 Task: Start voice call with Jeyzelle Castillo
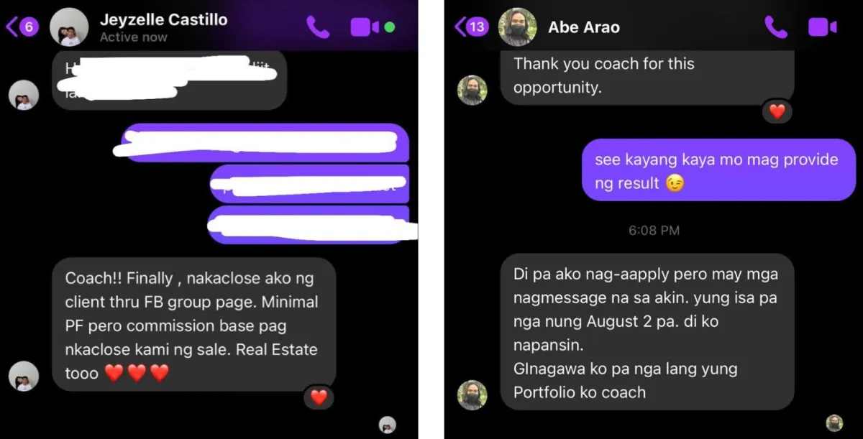[x=318, y=27]
